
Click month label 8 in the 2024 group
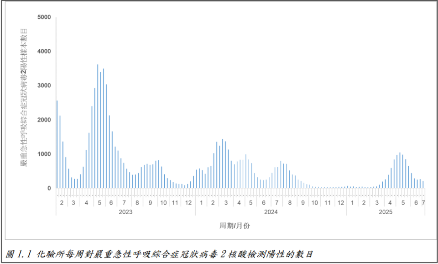(290, 203)
